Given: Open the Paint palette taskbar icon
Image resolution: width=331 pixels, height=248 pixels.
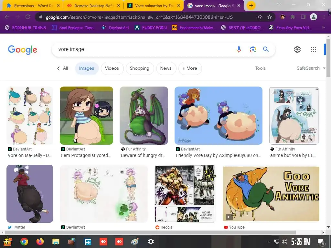Looking at the screenshot, I should (135, 242).
